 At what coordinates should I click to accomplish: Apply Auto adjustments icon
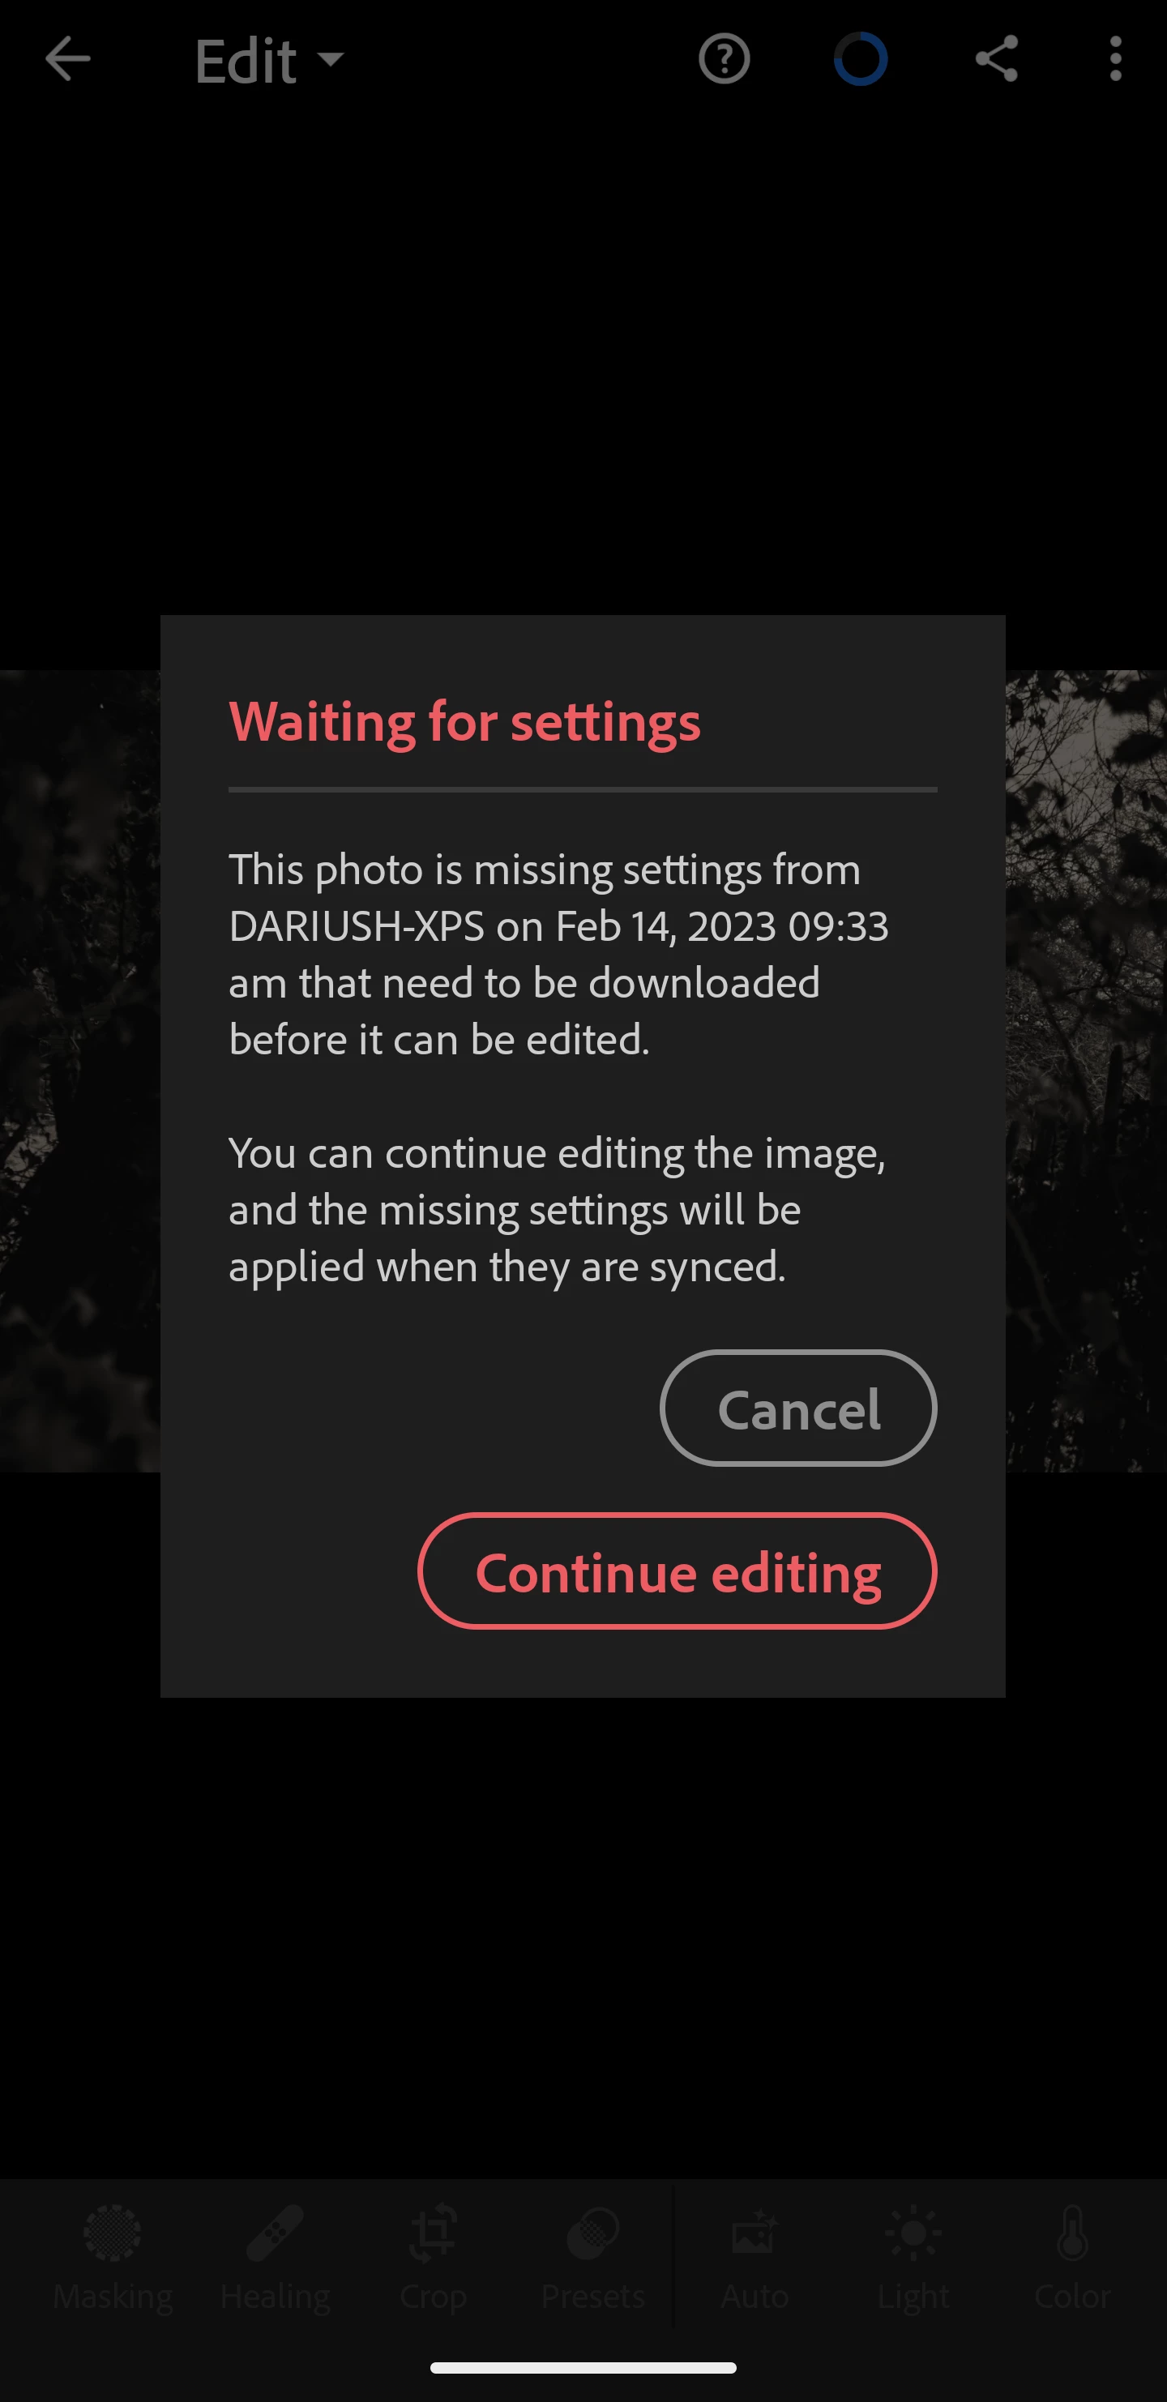754,2233
